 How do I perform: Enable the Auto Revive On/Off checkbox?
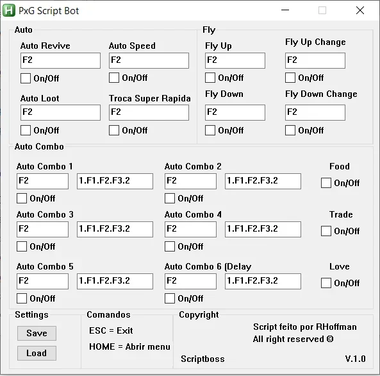point(26,78)
